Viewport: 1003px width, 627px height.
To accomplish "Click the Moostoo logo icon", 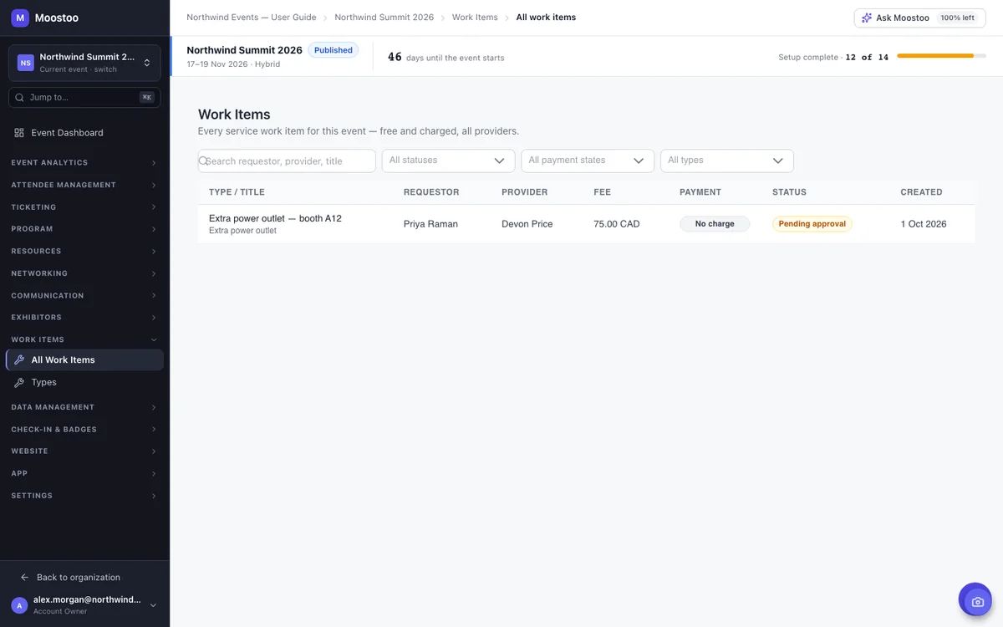I will point(20,18).
